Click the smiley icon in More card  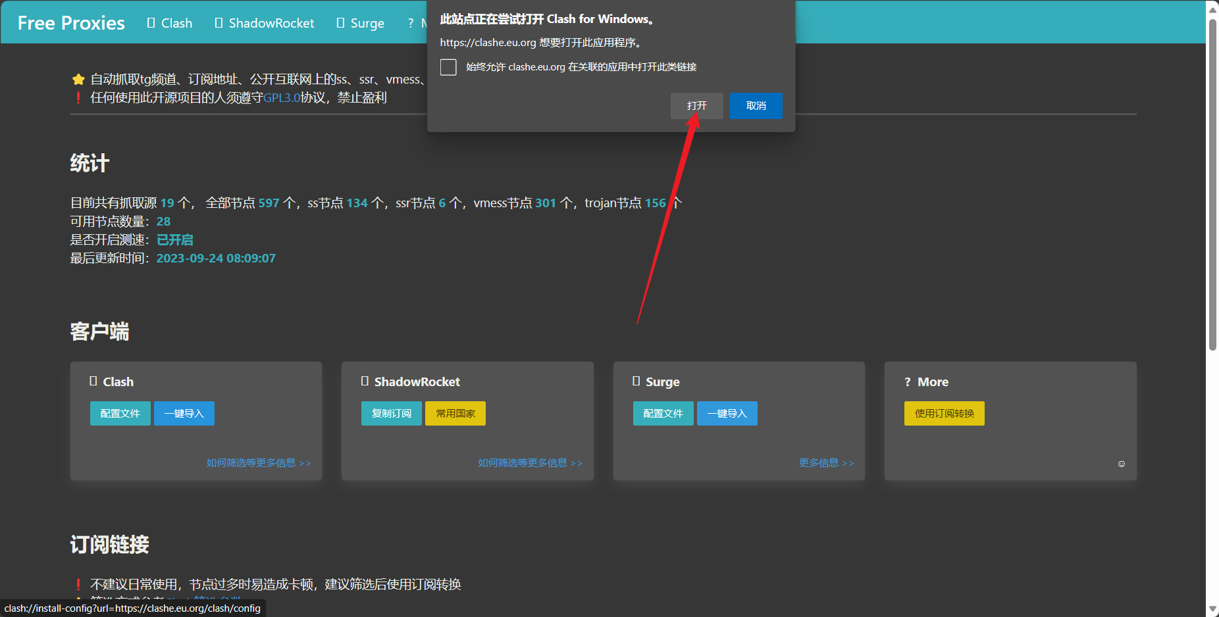tap(1121, 464)
